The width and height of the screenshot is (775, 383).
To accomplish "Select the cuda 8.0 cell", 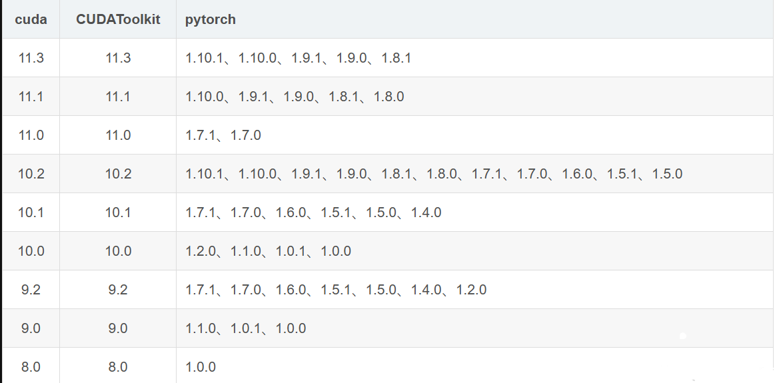I will (x=31, y=367).
